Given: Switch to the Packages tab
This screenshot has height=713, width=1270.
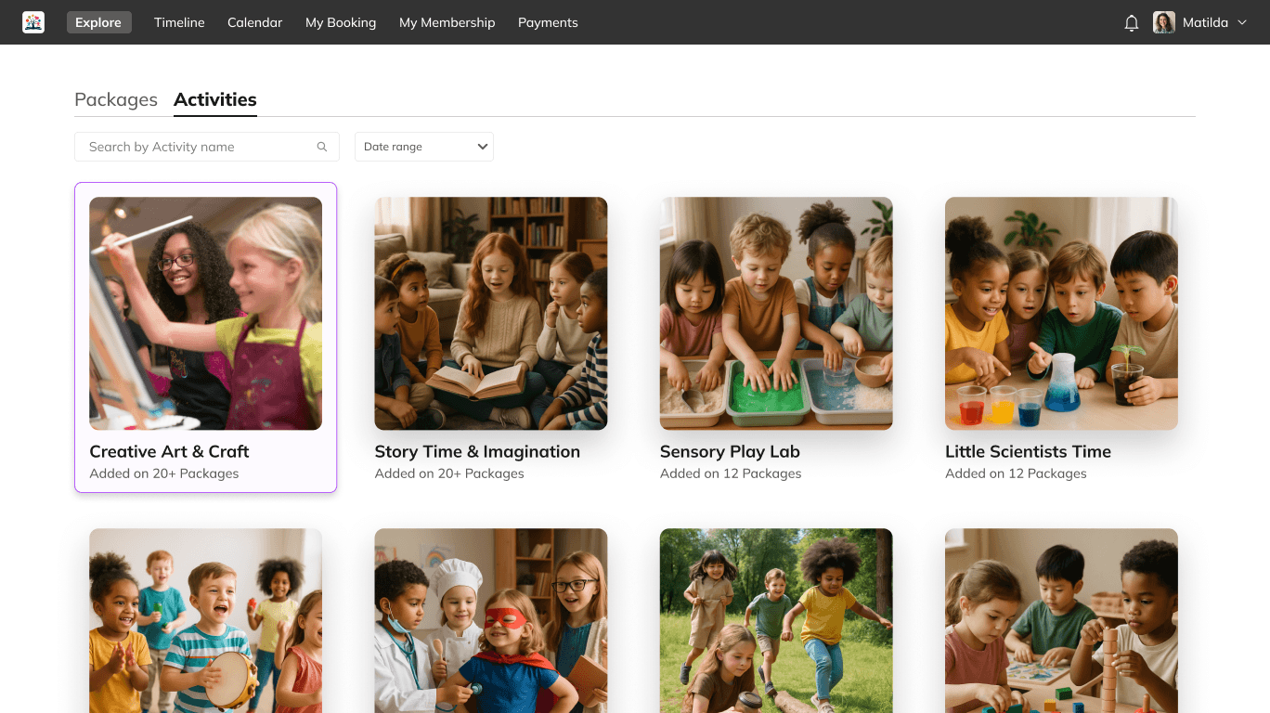Looking at the screenshot, I should 116,99.
